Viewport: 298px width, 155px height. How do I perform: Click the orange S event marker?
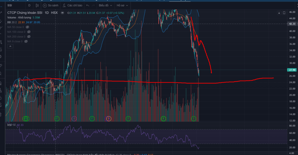point(109,118)
